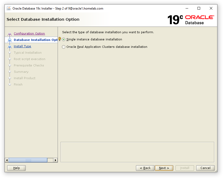Click the horizontal scrollbar thumb under the sidebar
This screenshot has height=178, width=223.
point(28,160)
